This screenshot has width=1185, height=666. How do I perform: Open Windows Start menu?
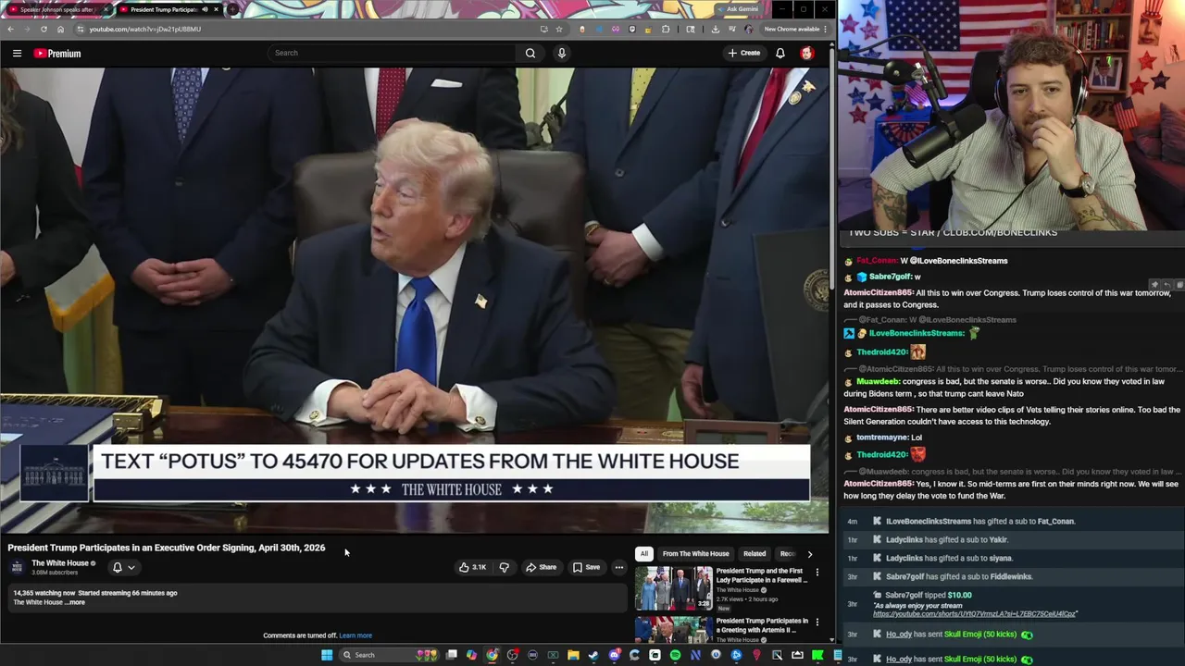[x=327, y=655]
